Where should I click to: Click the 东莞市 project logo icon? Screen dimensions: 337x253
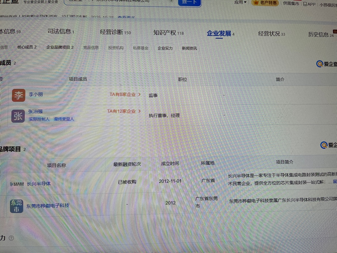pos(16,206)
